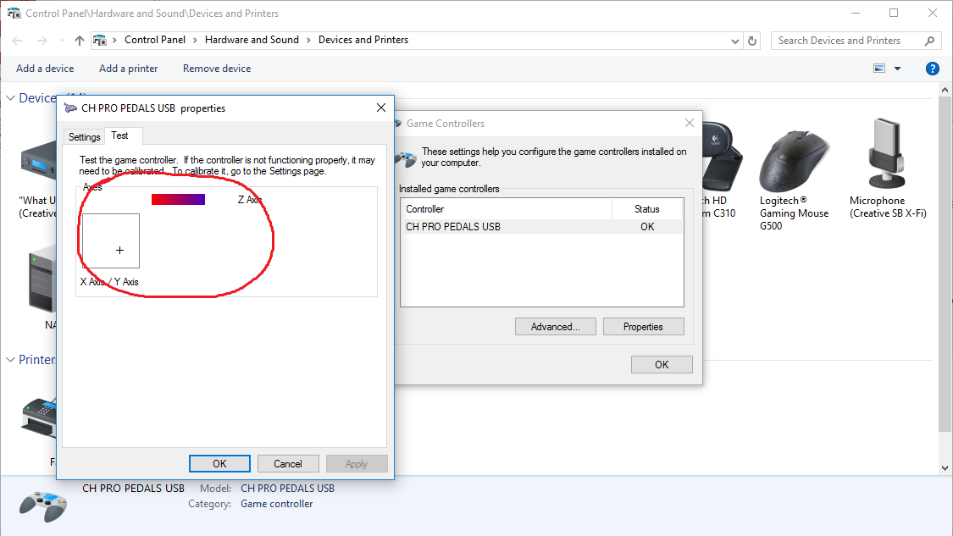Click the address bar location icon
953x536 pixels.
point(100,40)
